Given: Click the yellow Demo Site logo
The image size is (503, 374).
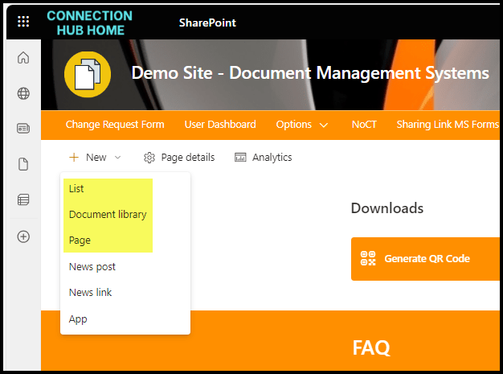Looking at the screenshot, I should point(87,74).
